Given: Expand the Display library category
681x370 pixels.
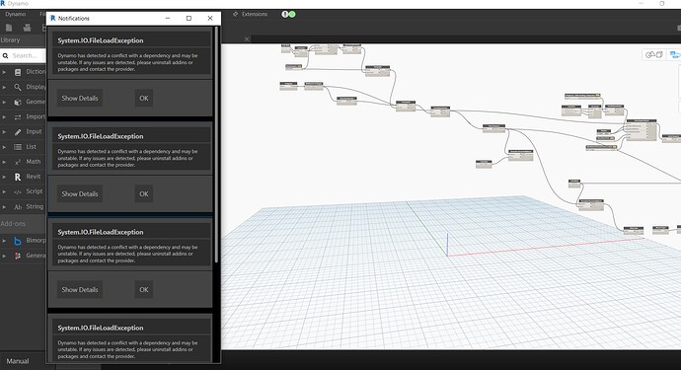Looking at the screenshot, I should [4, 87].
